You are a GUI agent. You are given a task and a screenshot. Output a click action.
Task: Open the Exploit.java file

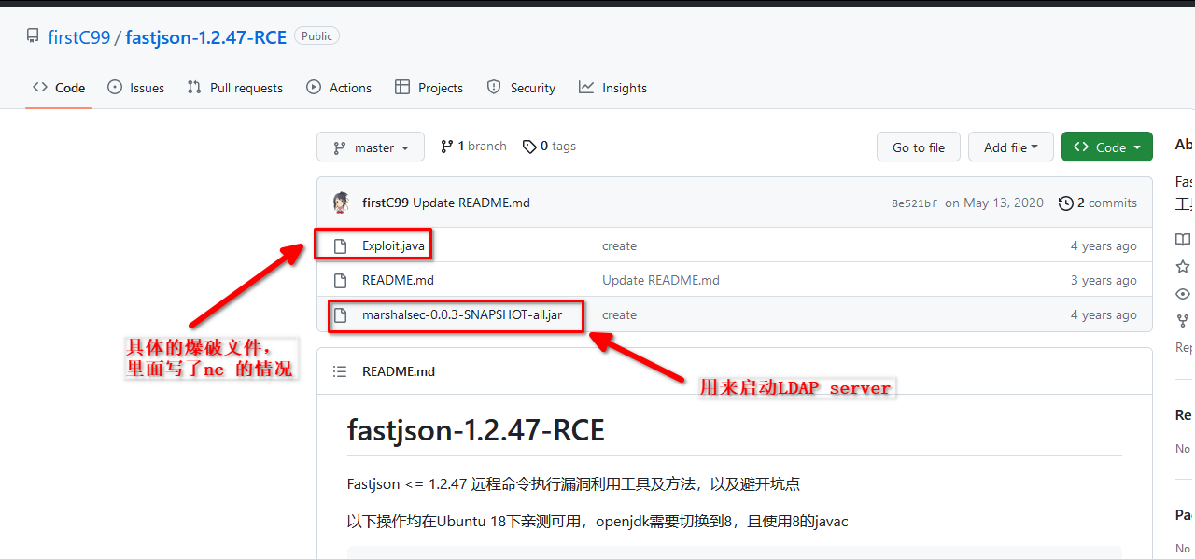394,245
